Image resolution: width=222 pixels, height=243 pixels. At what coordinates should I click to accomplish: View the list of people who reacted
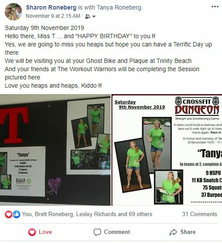tap(87, 214)
